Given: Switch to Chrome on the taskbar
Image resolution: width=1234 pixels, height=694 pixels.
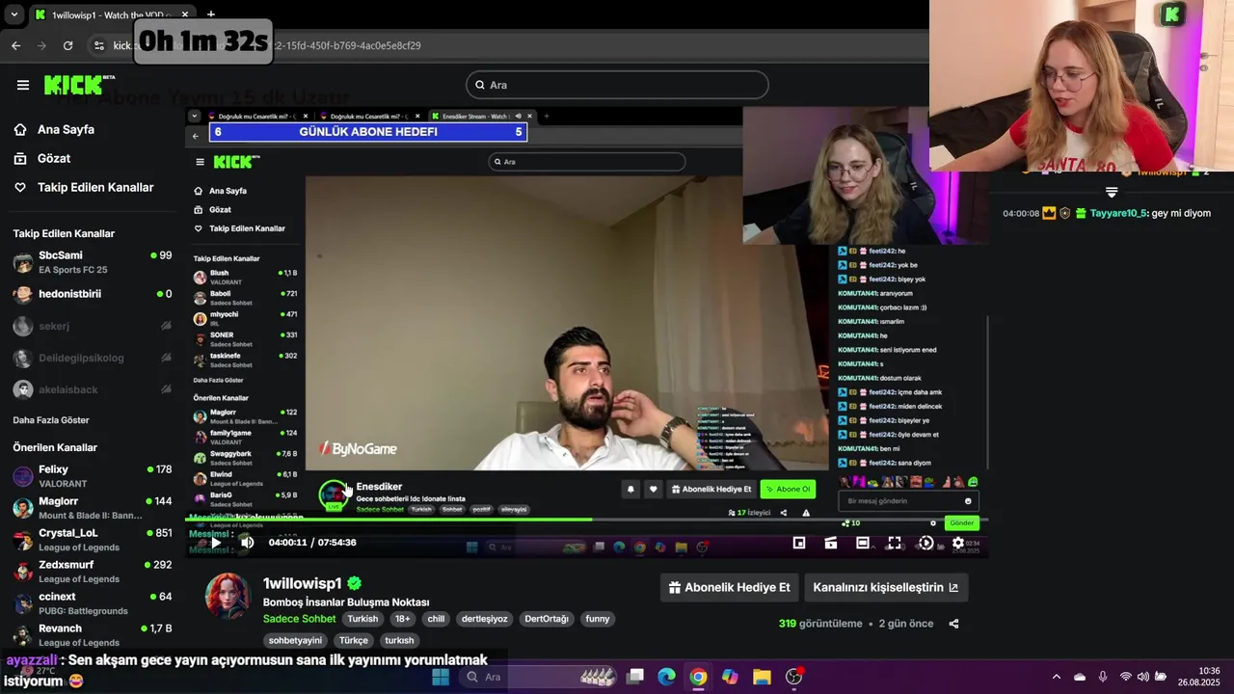Looking at the screenshot, I should tap(698, 677).
